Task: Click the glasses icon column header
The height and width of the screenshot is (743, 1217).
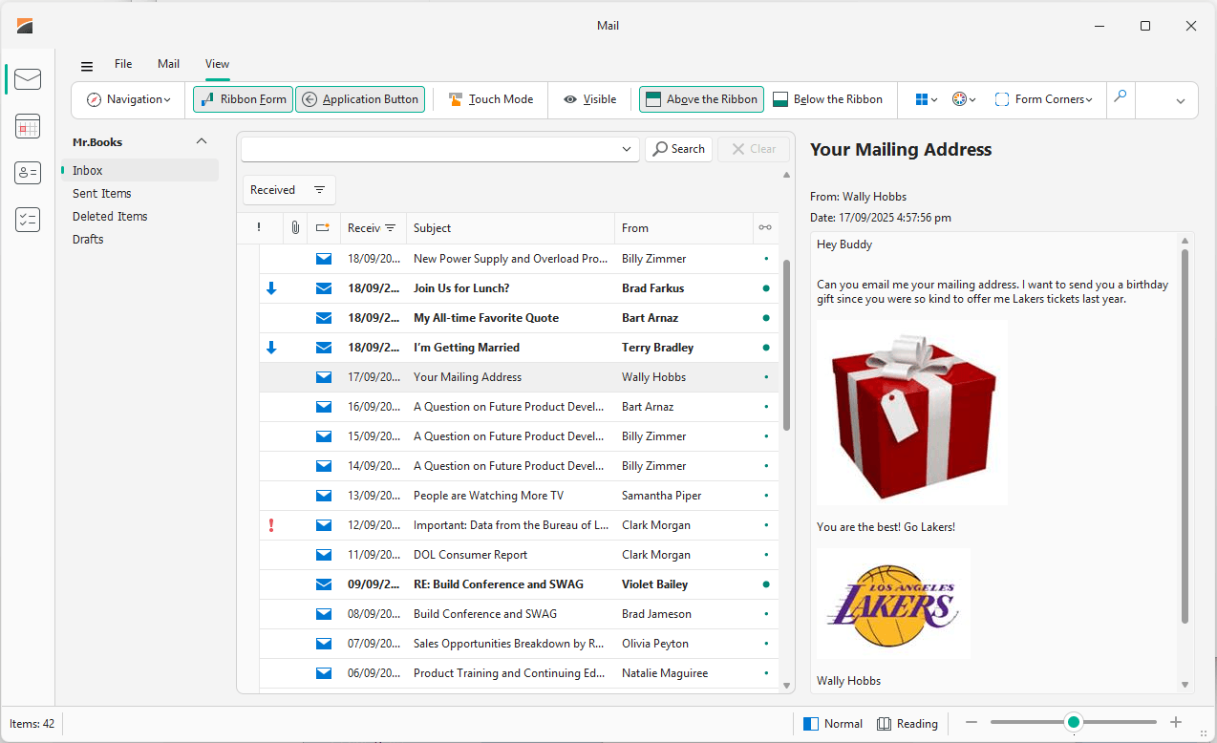Action: [x=765, y=227]
